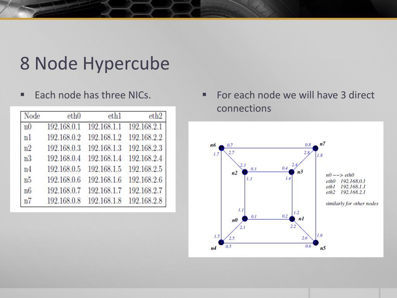Click the n3 row label in the table
This screenshot has height=298, width=397.
pyautogui.click(x=28, y=159)
